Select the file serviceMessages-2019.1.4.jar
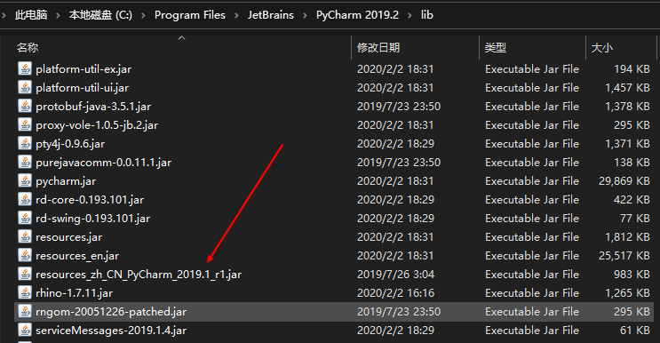 [111, 331]
